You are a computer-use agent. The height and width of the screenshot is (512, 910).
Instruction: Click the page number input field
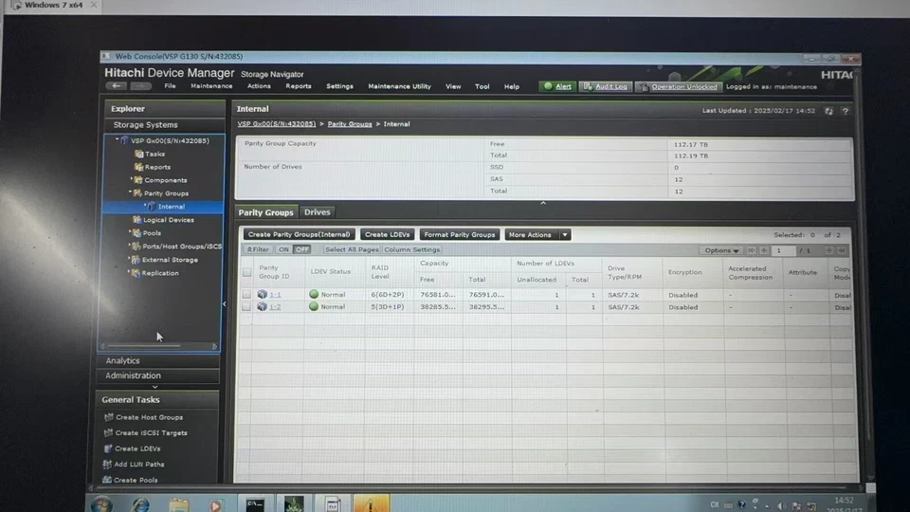(784, 250)
